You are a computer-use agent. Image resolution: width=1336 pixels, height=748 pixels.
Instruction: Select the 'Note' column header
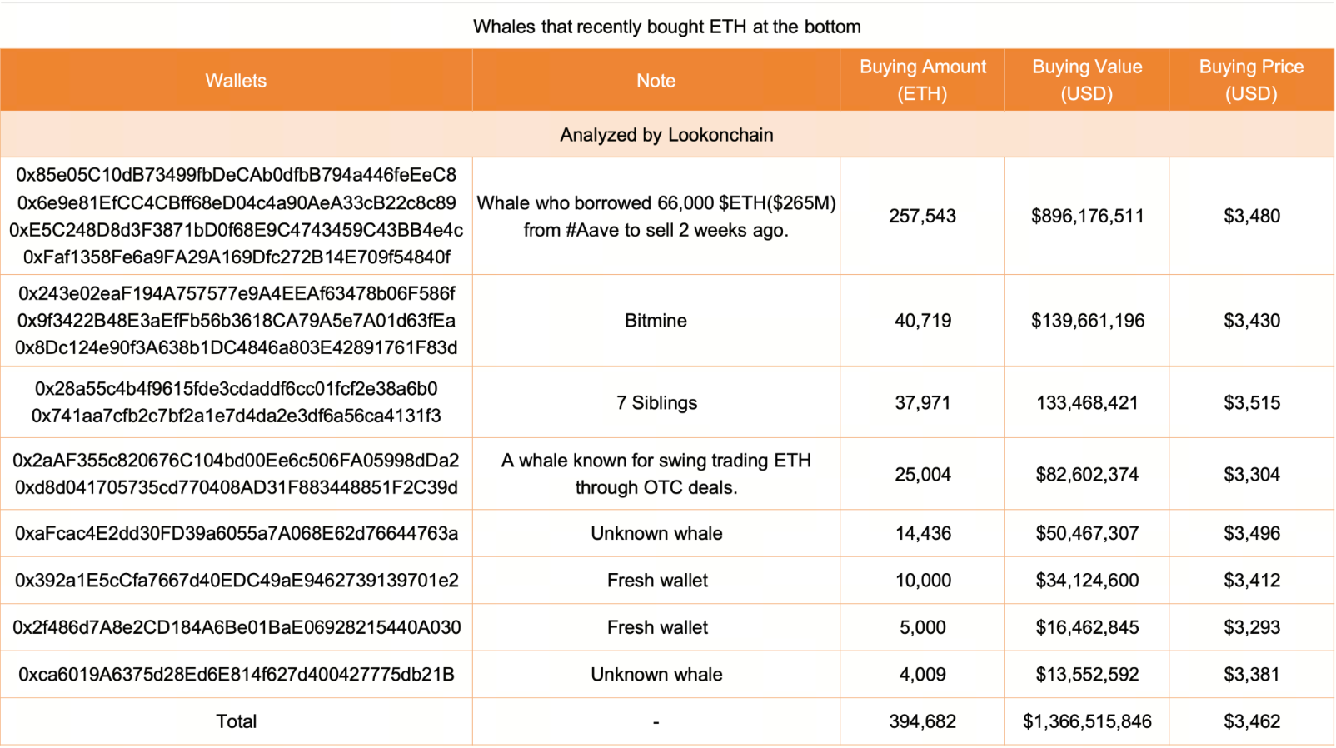click(656, 81)
